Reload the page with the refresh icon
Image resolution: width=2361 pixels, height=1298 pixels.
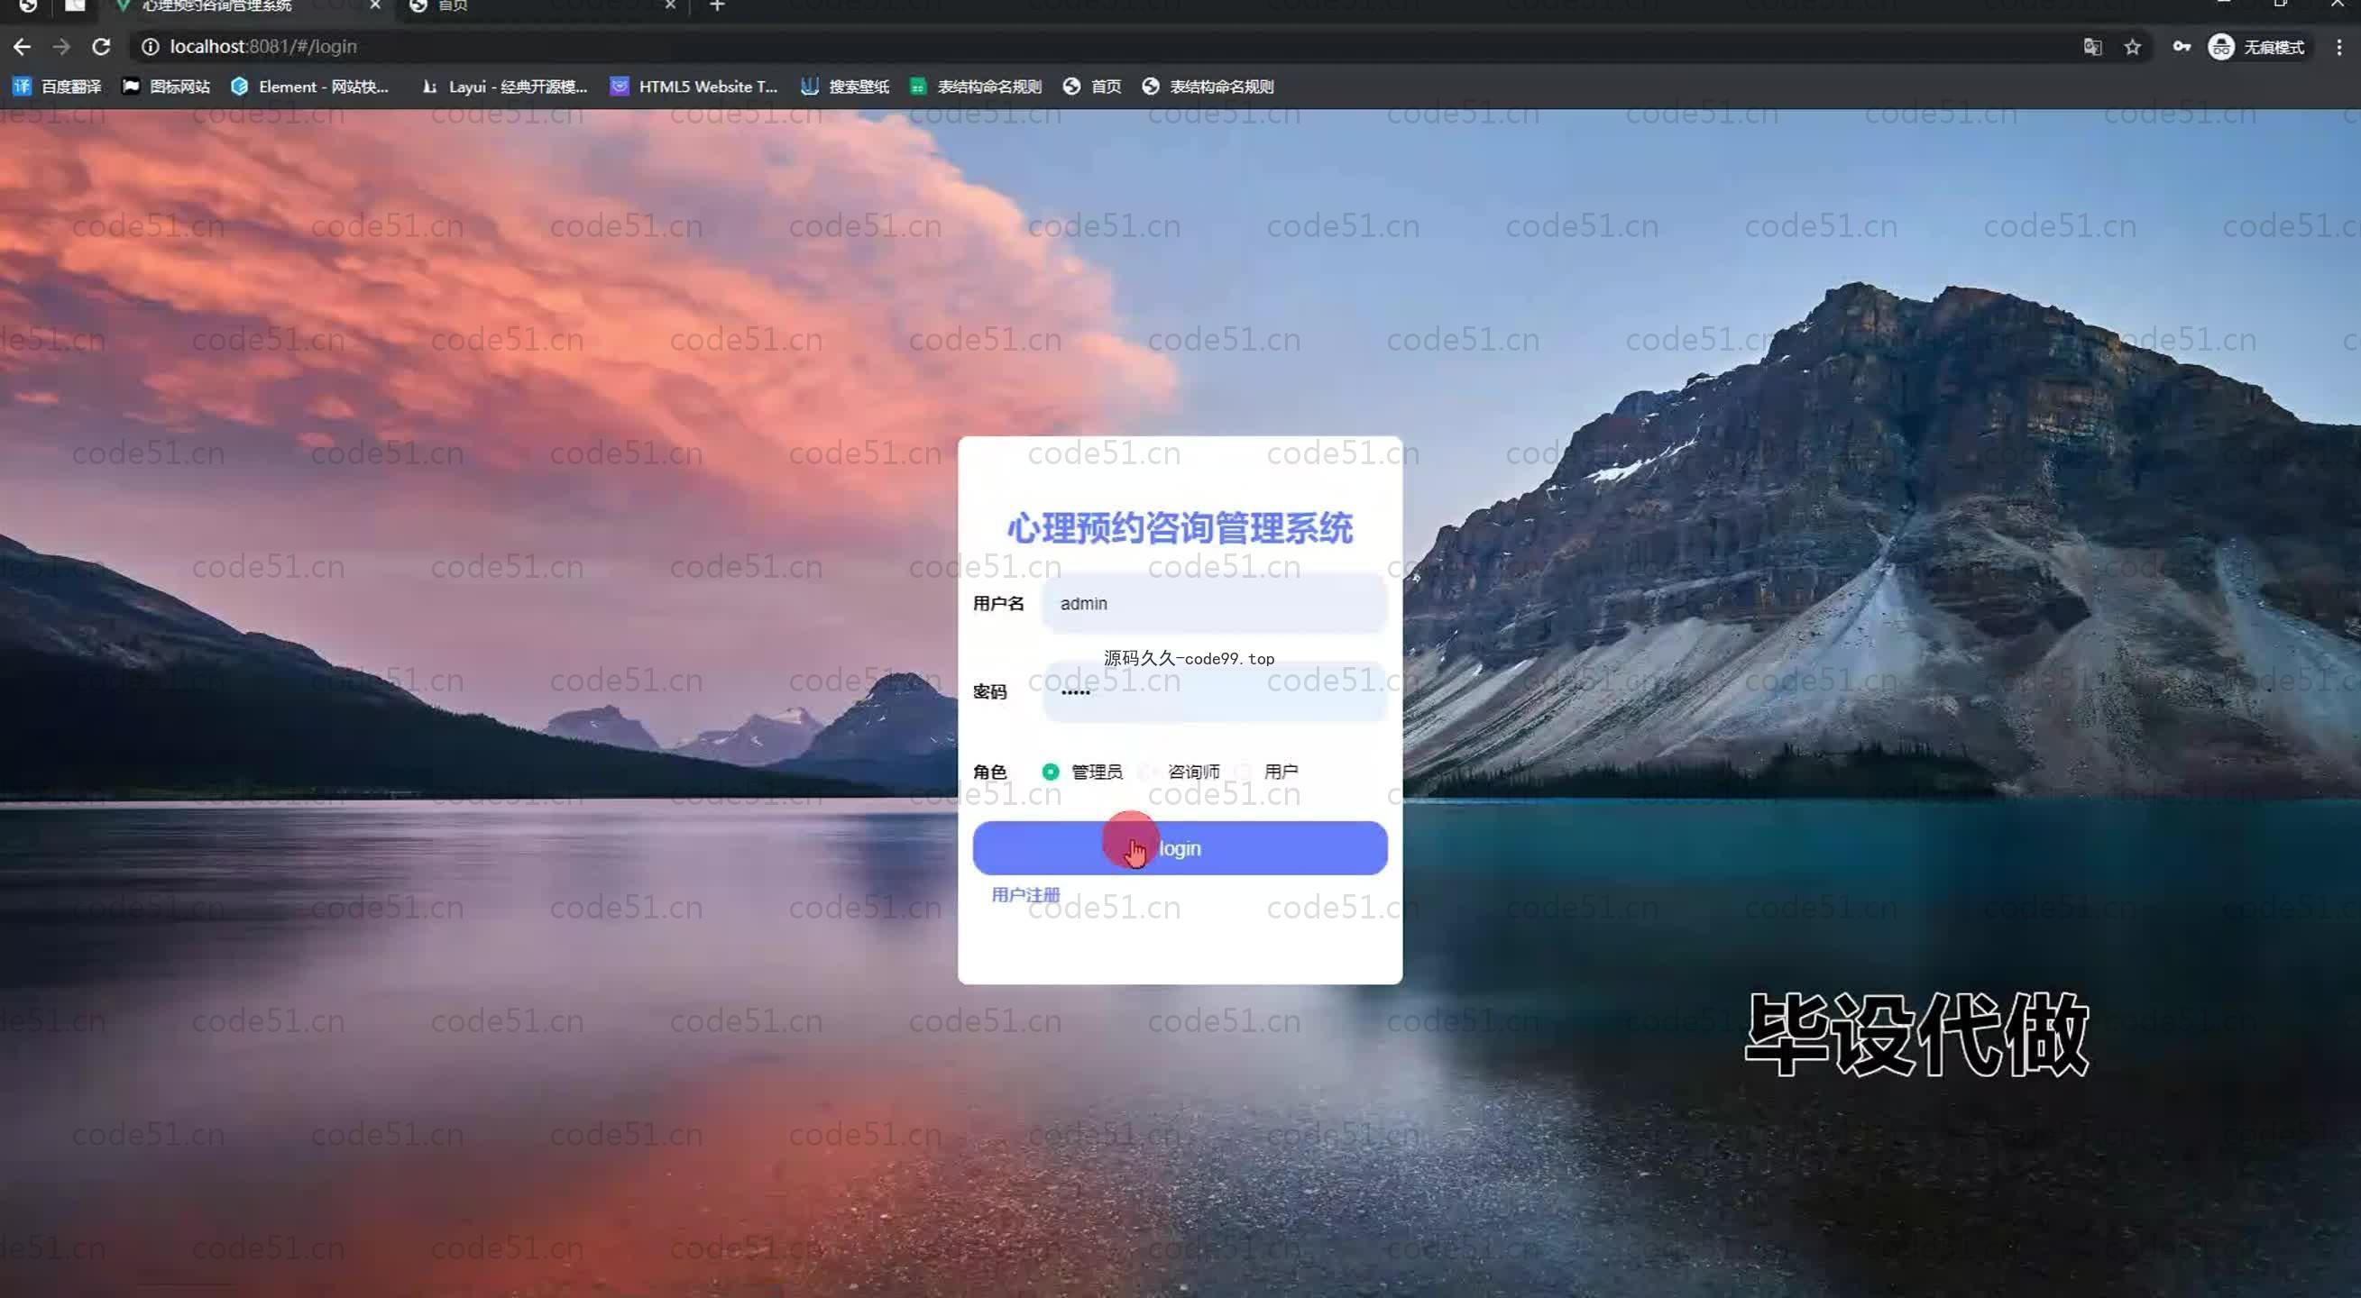(101, 47)
